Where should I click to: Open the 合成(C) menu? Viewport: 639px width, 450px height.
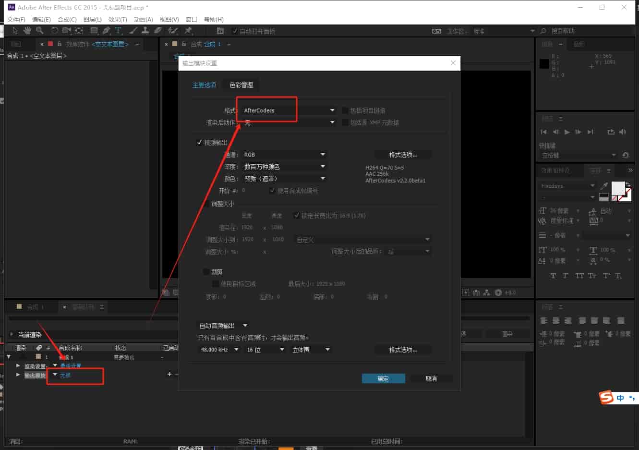[67, 19]
